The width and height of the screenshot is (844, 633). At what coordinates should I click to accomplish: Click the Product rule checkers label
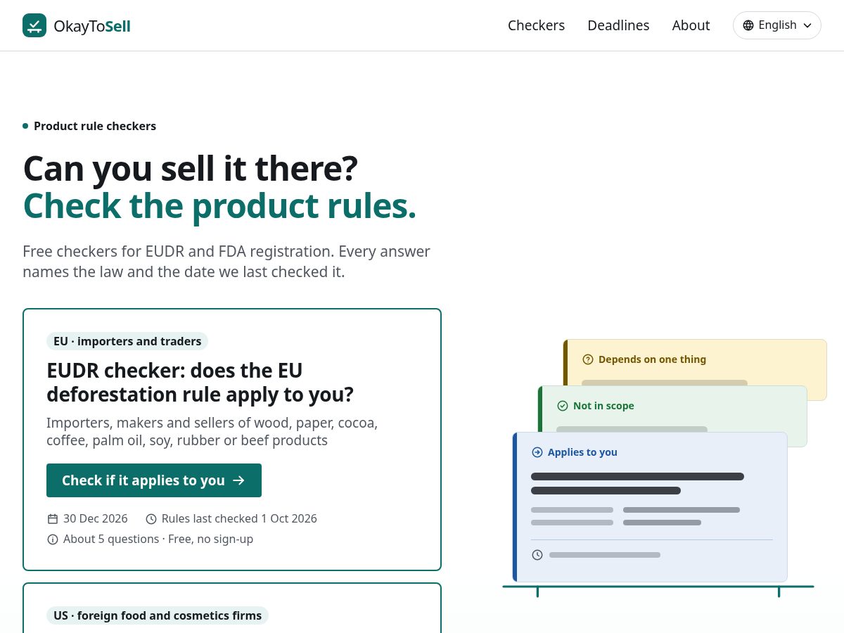[x=95, y=126]
